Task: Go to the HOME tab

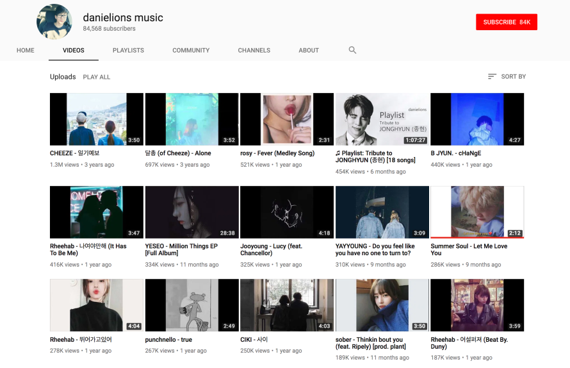Action: tap(26, 50)
